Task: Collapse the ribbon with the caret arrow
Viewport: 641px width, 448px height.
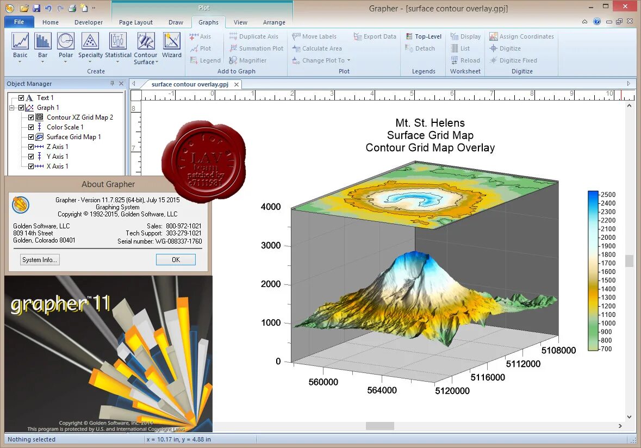Action: click(584, 21)
